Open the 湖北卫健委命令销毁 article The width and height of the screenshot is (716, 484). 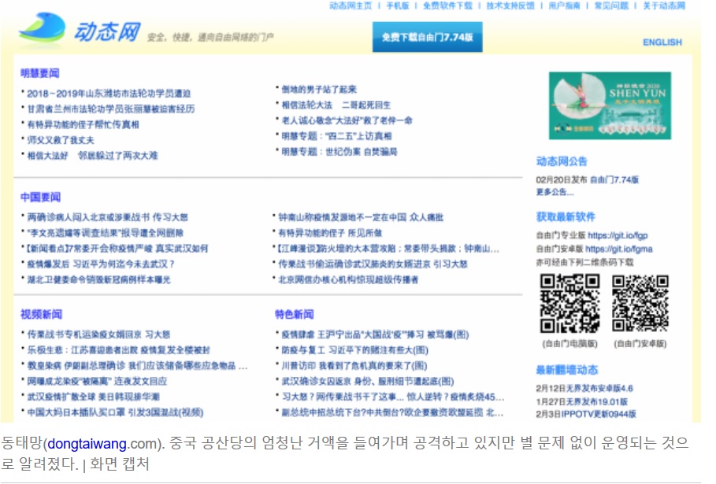[x=98, y=279]
